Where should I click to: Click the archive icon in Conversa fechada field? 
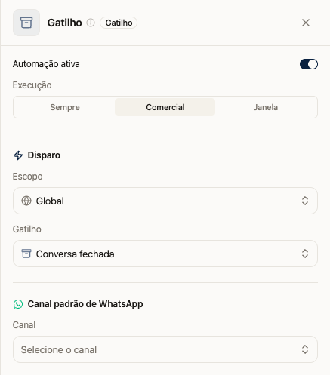click(26, 254)
